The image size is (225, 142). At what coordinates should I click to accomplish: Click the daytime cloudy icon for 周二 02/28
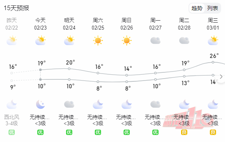click(184, 40)
